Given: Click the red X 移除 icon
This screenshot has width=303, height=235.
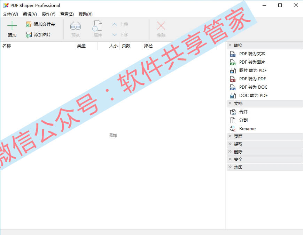Looking at the screenshot, I should coord(161,26).
